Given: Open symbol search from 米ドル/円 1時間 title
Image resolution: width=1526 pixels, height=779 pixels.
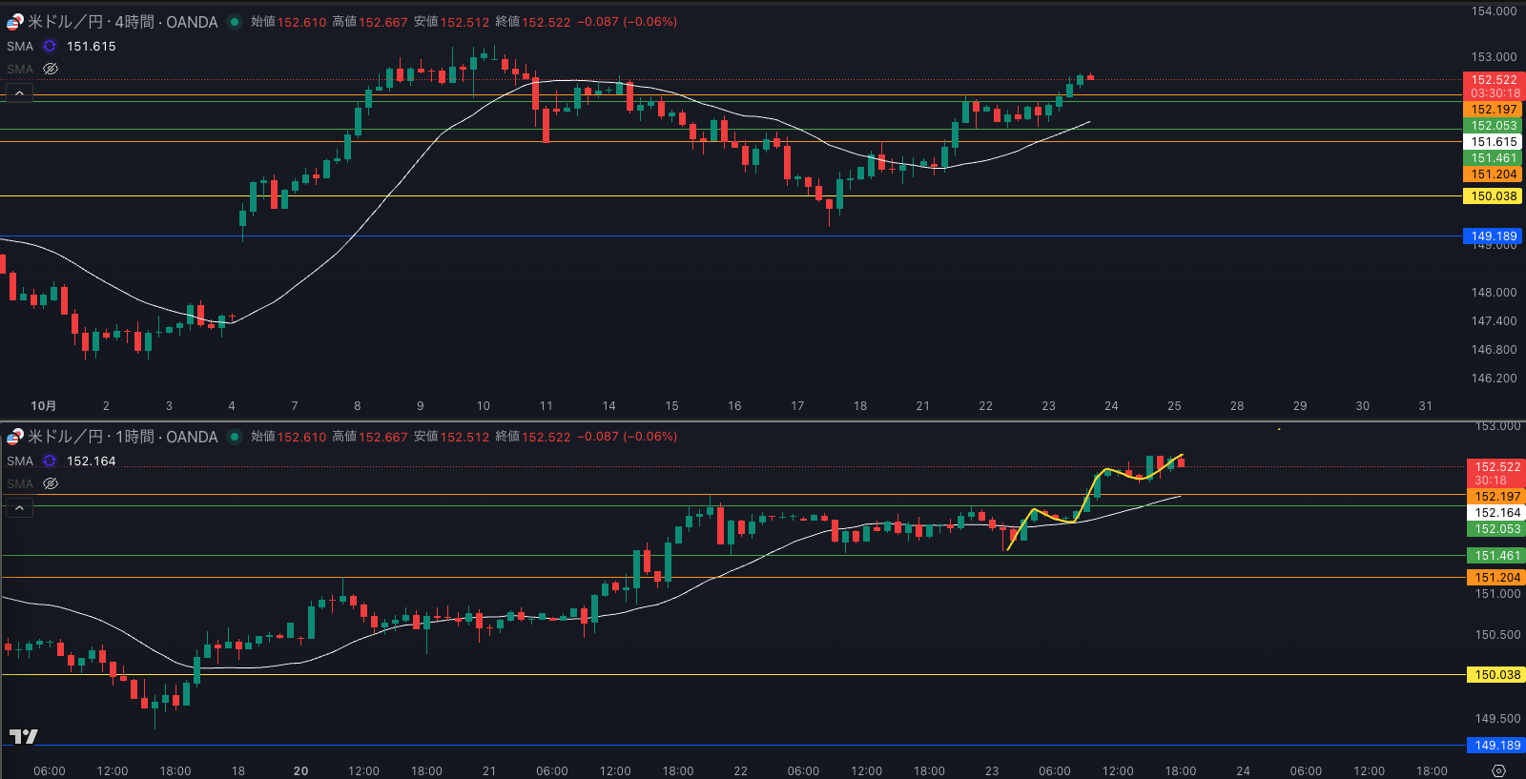Looking at the screenshot, I should click(x=122, y=437).
